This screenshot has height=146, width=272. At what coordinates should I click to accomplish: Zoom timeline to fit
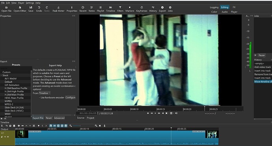tap(100, 126)
